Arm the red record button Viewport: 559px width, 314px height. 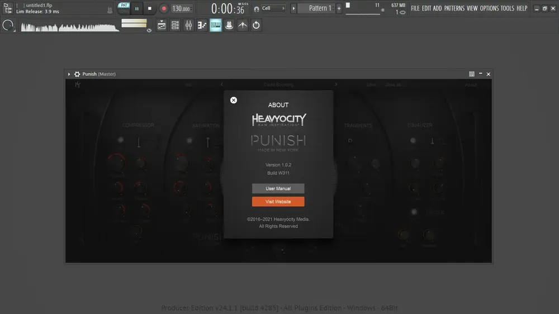pyautogui.click(x=164, y=8)
